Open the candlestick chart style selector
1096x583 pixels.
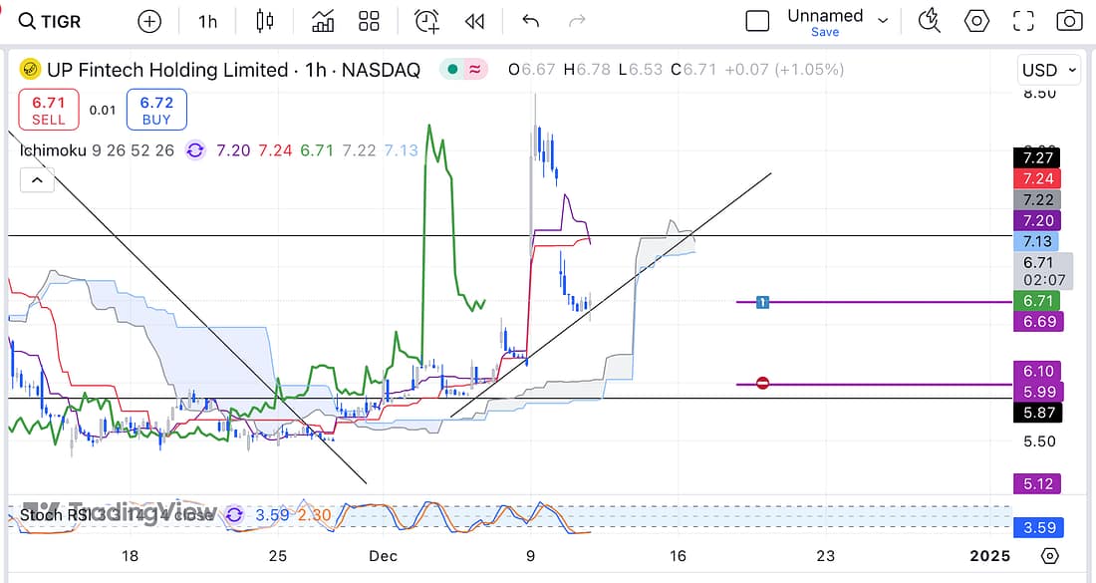tap(264, 21)
